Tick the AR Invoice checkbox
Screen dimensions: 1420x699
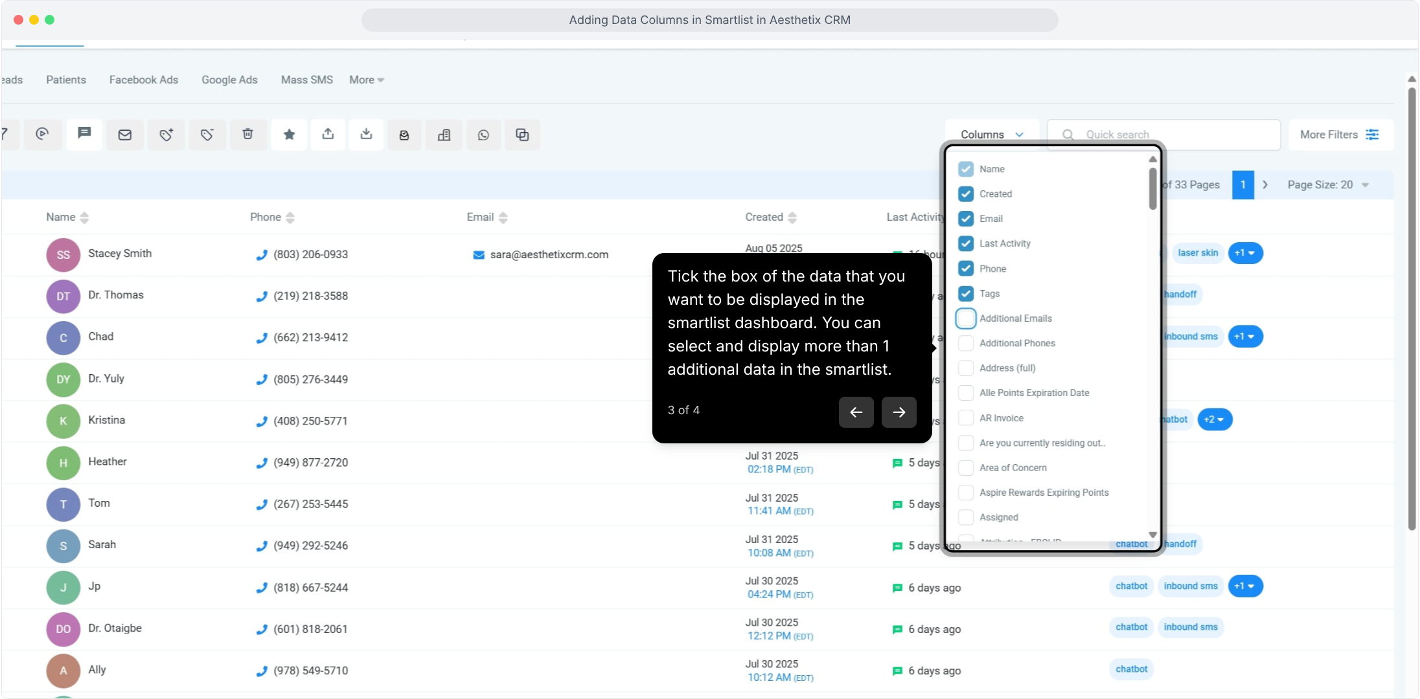coord(966,418)
